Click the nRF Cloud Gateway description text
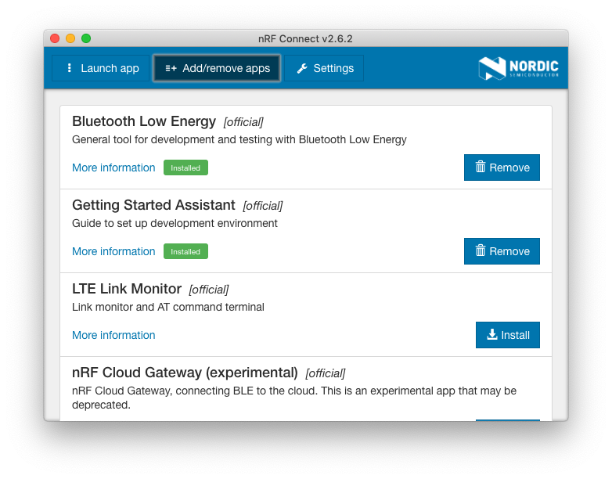612x479 pixels. pos(294,398)
